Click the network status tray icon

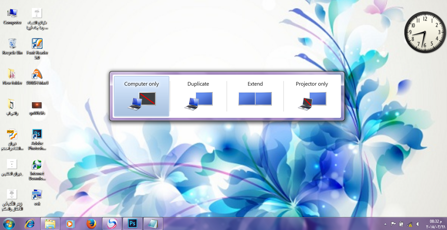point(410,224)
